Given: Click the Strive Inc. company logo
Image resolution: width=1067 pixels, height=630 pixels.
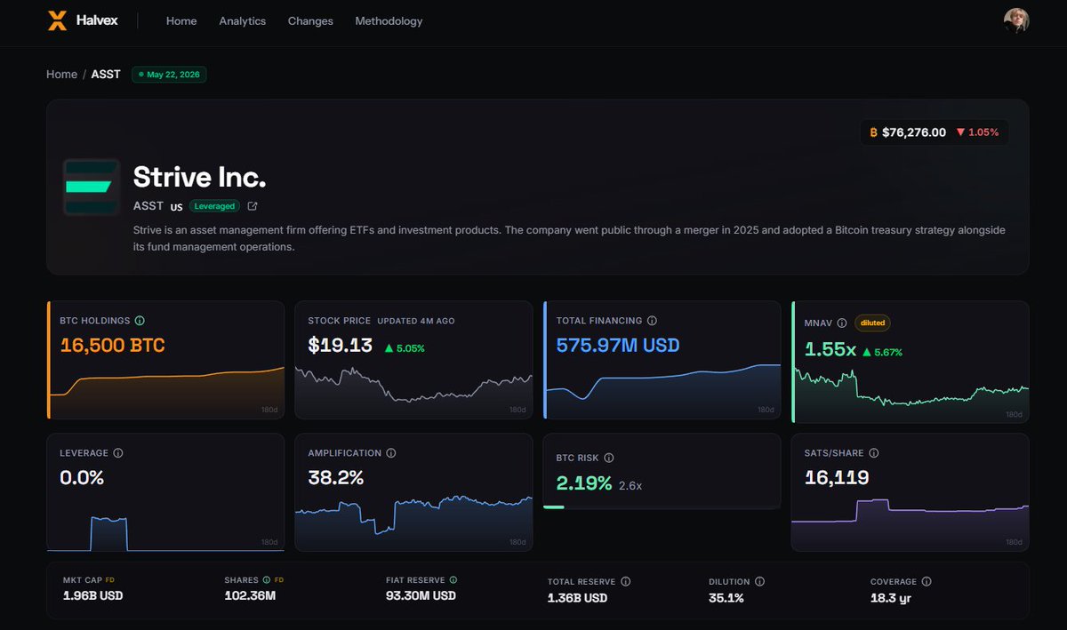Looking at the screenshot, I should coord(92,187).
